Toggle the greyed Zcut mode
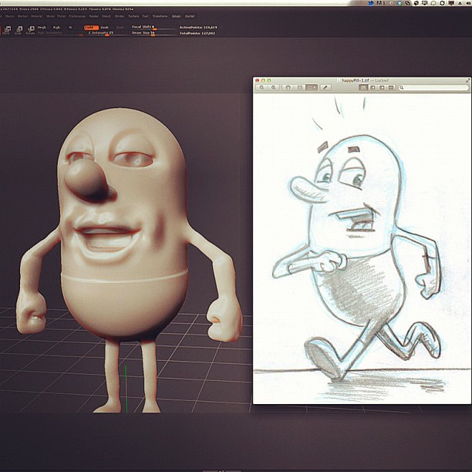The image size is (472, 472). click(120, 28)
